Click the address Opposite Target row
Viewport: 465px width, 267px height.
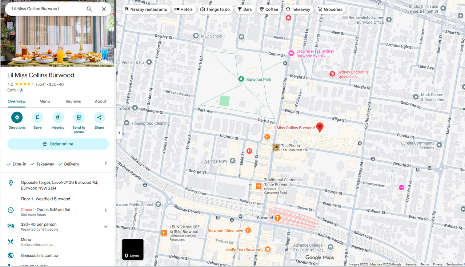tap(58, 185)
